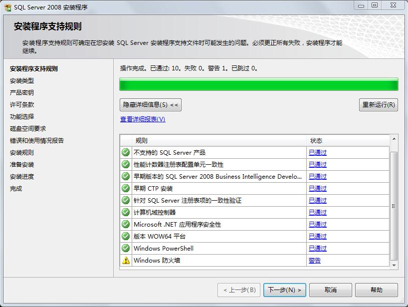Click check icon for 版本 WOW64 平台

[x=126, y=236]
